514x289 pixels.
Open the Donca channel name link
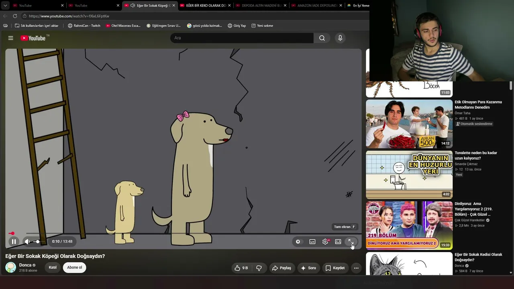25,265
